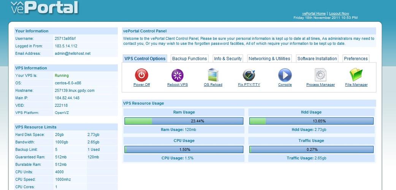The image size is (396, 190).
Task: Launch the Console play icon
Action: pyautogui.click(x=285, y=75)
